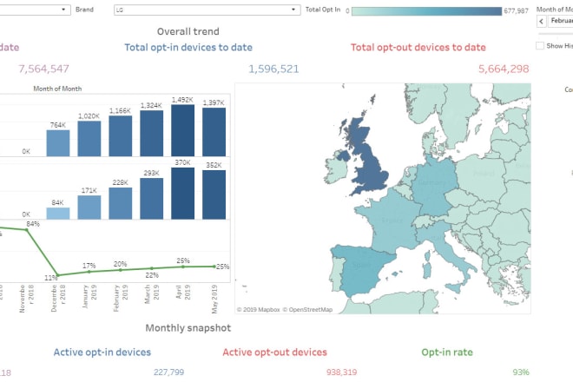
Task: Select the 228K opt-in bar
Action: [120, 204]
